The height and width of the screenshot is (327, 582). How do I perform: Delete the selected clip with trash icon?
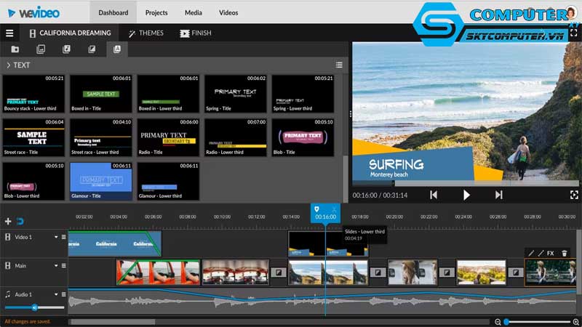coord(565,253)
